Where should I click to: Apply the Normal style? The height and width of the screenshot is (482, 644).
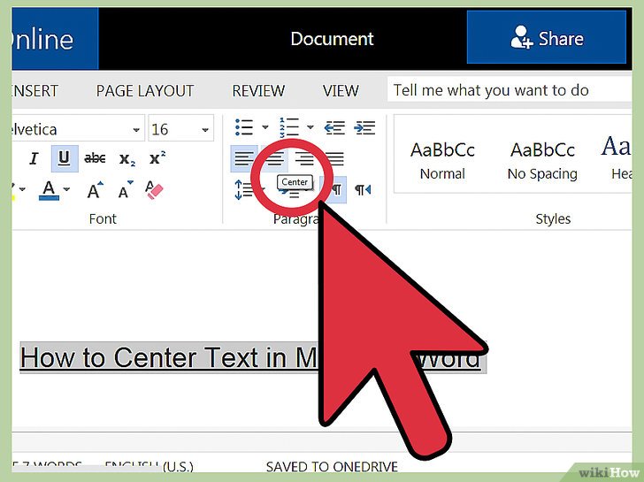442,160
